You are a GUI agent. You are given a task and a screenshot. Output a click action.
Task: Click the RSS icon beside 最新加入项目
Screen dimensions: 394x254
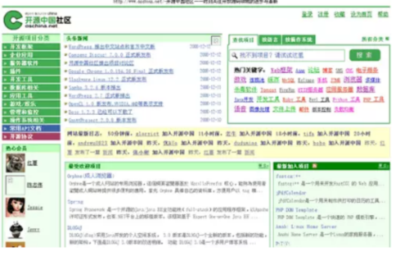[x=314, y=166]
